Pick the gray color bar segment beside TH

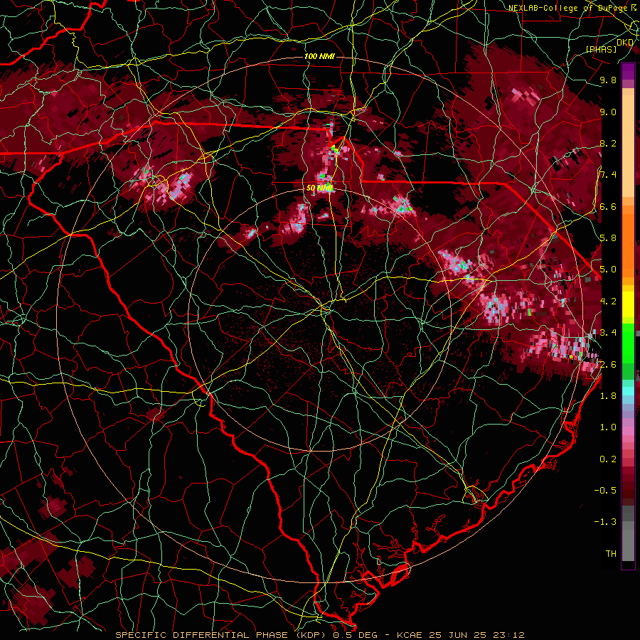point(628,547)
